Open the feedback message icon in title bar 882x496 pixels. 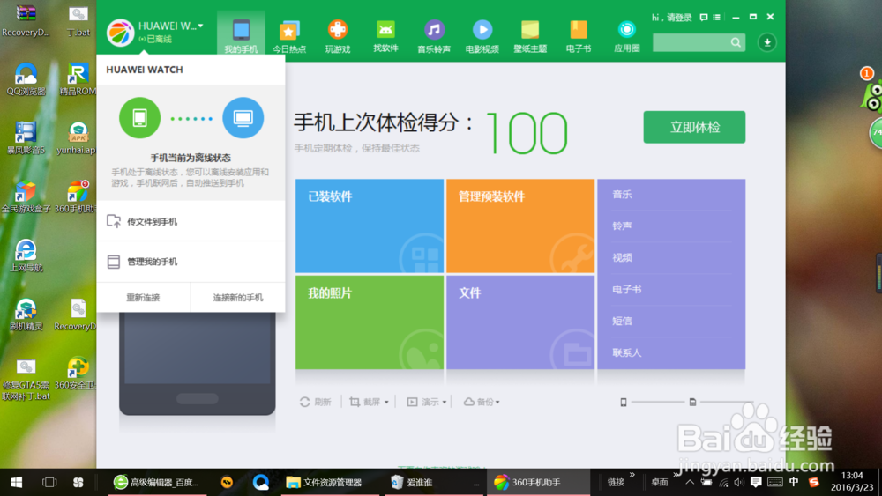pos(703,18)
